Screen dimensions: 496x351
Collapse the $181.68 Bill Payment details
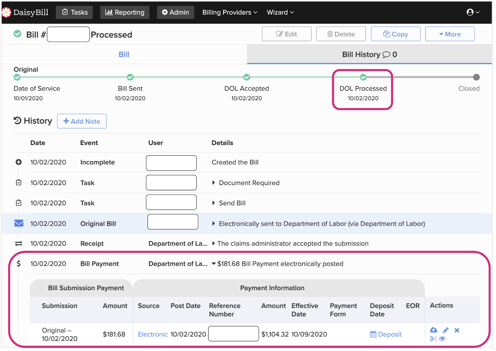(214, 264)
